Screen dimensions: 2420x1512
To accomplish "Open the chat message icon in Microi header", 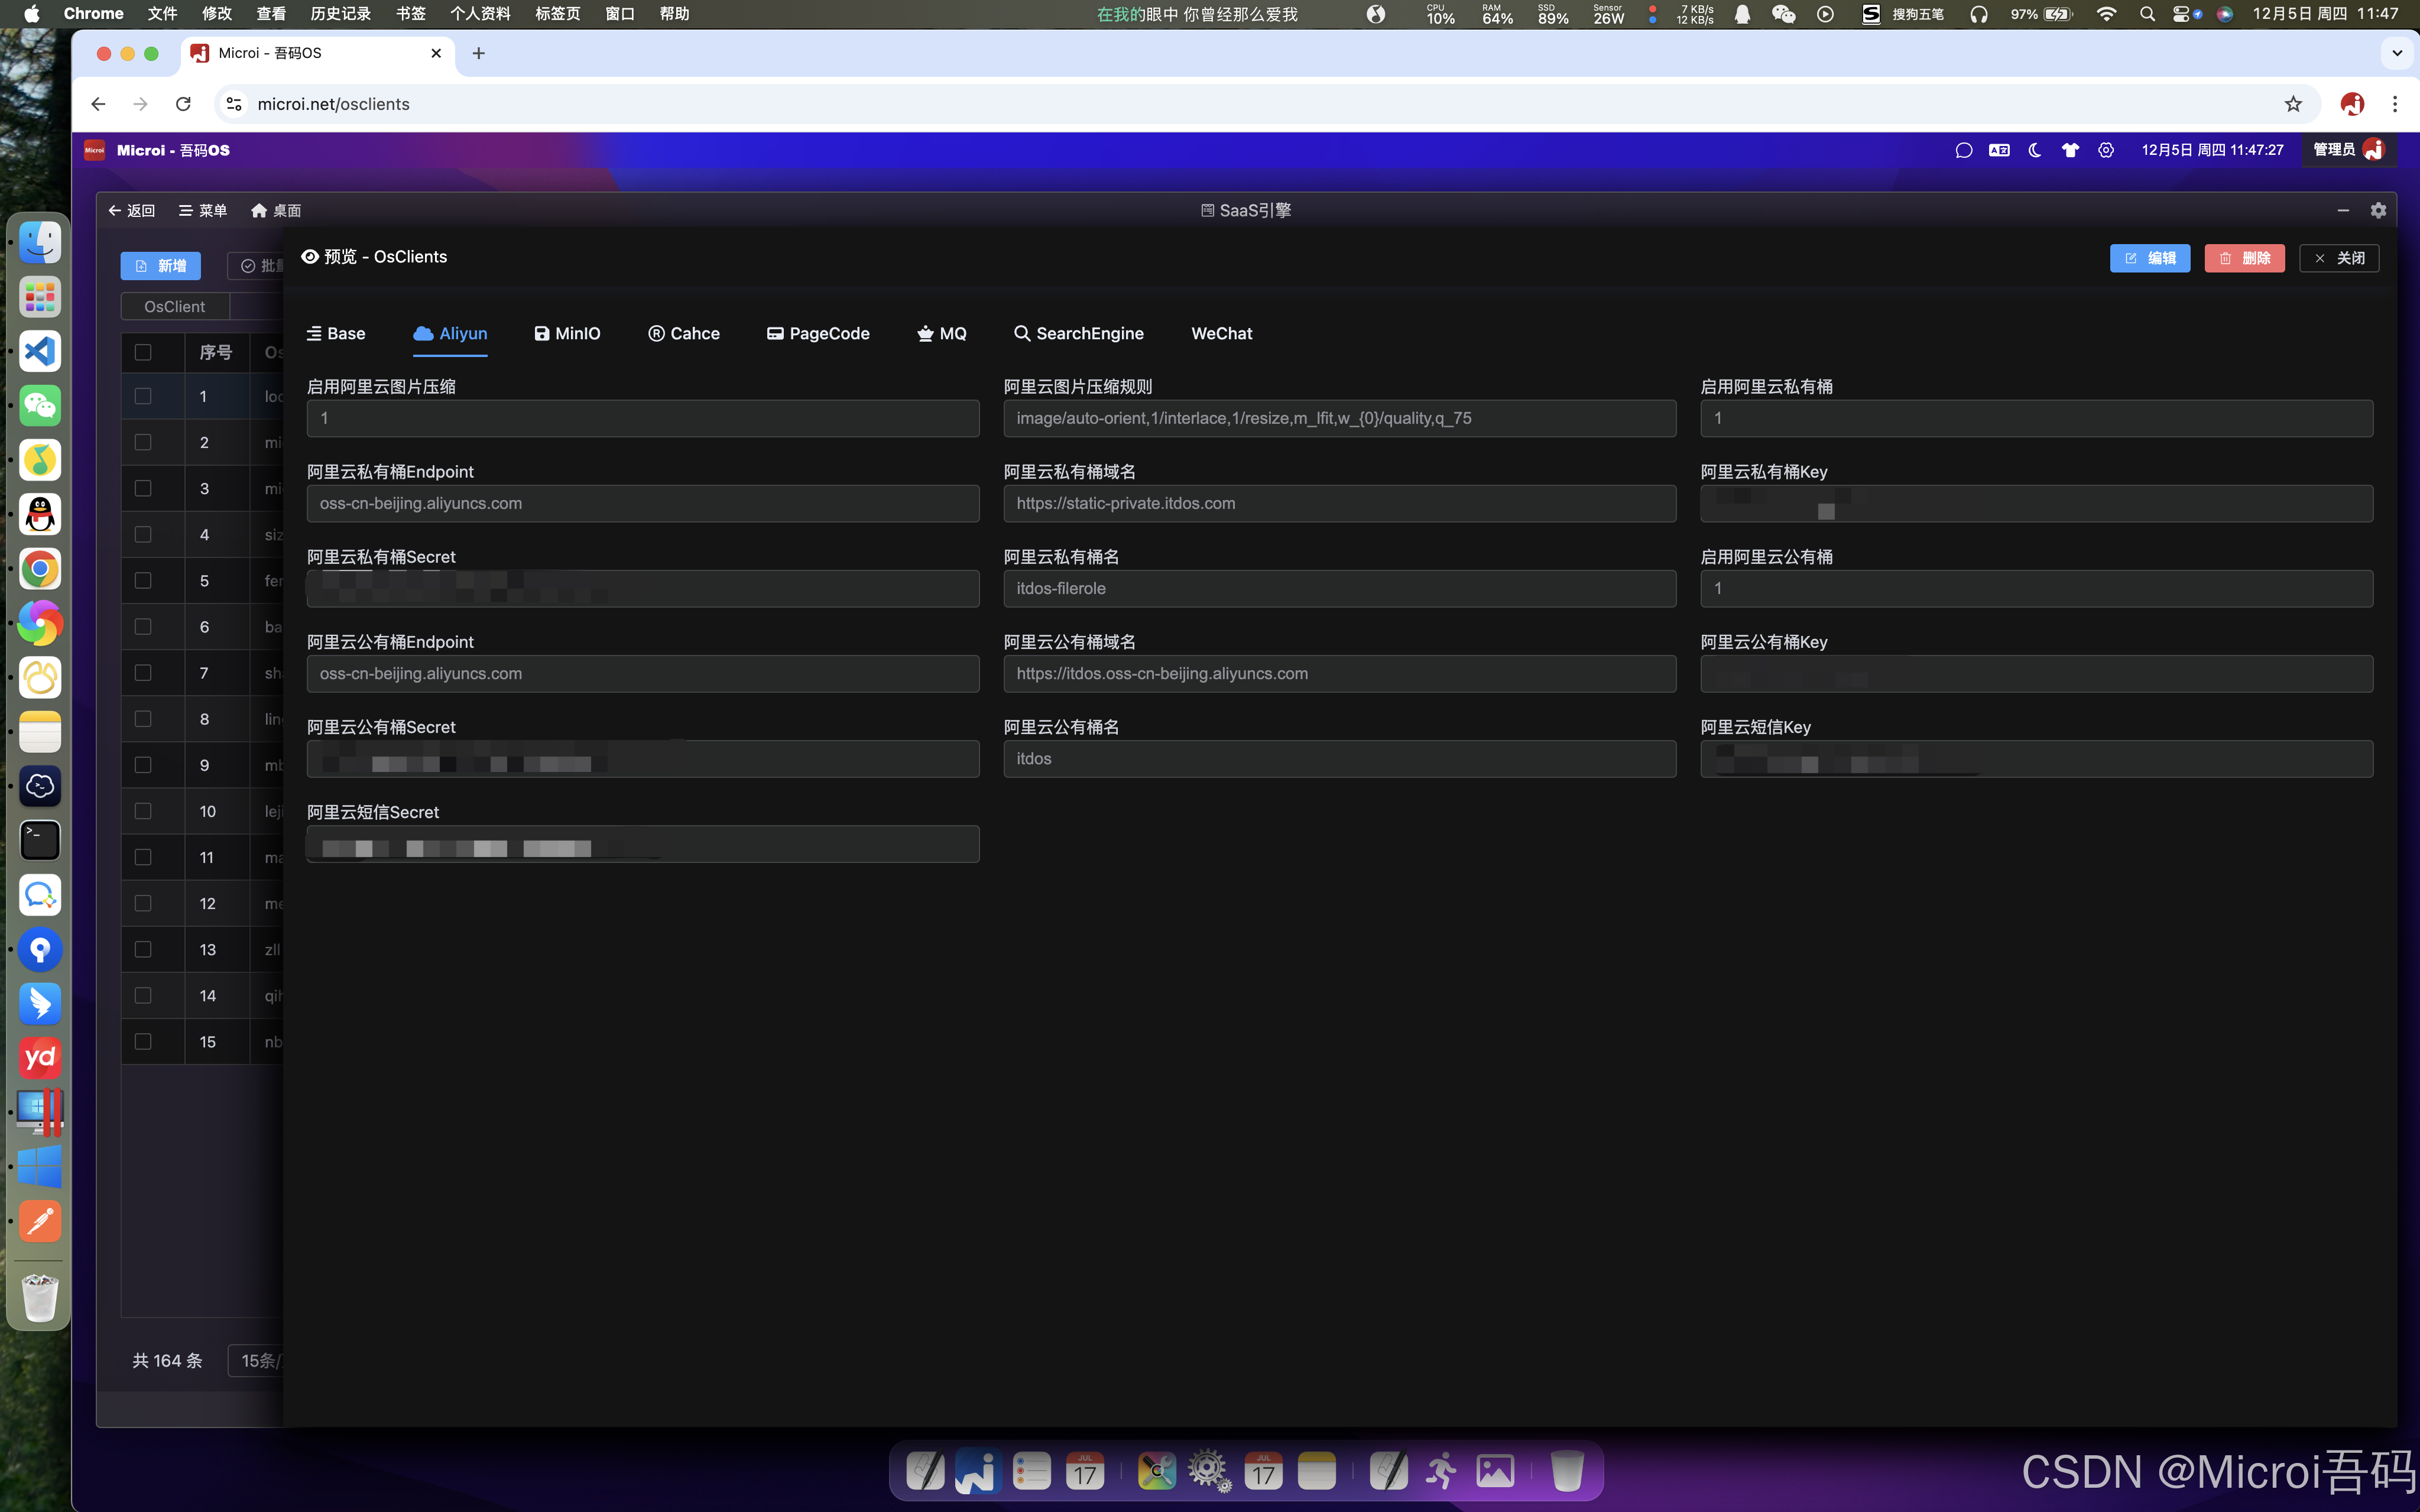I will (x=1963, y=150).
